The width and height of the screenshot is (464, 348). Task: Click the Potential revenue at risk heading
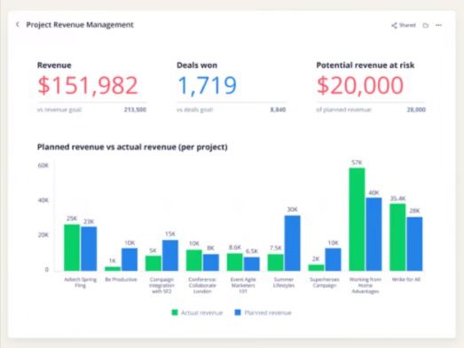[366, 66]
